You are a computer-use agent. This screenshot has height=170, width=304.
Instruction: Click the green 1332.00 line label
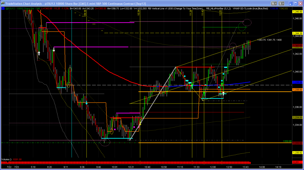click(287, 141)
